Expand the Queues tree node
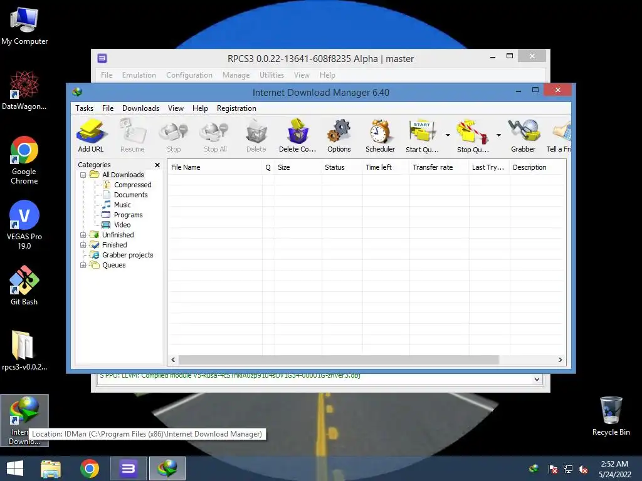 click(x=83, y=265)
